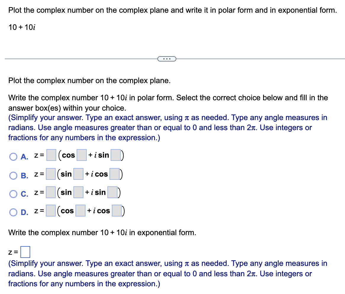Click the modulus answer box in choice D
This screenshot has height=294, width=345.
click(51, 210)
